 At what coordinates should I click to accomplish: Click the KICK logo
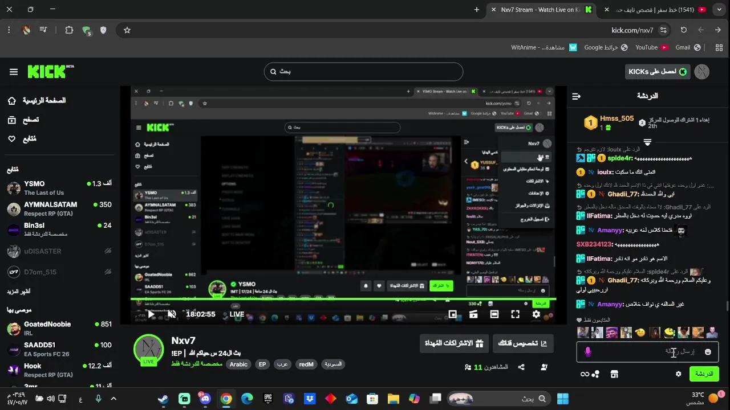(x=50, y=71)
